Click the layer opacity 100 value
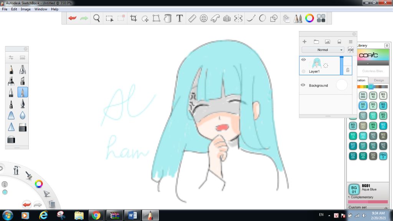The image size is (393, 221). tap(350, 50)
